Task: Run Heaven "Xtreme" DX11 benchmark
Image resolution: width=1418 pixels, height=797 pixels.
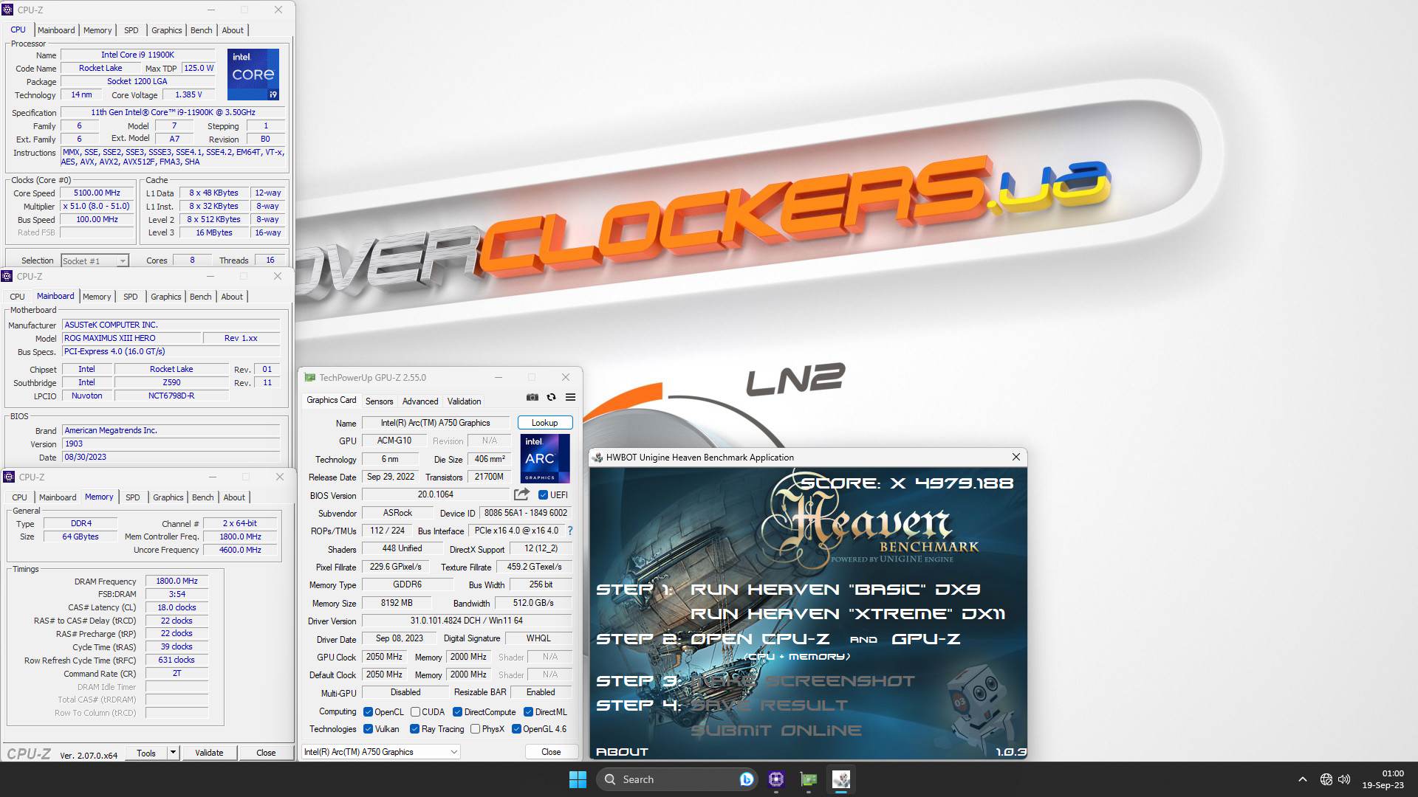Action: pos(848,614)
